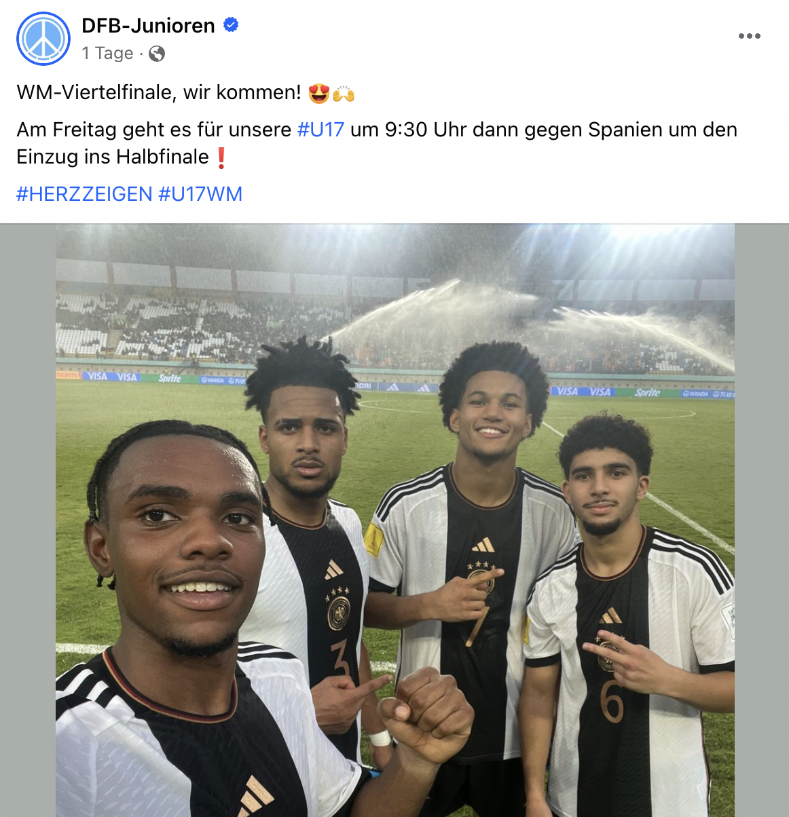
Task: Click the blue verified badge checkmark
Action: [x=231, y=25]
